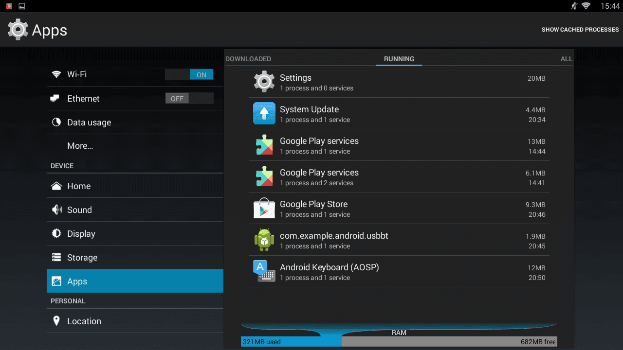Open the Display settings entry

(135, 233)
